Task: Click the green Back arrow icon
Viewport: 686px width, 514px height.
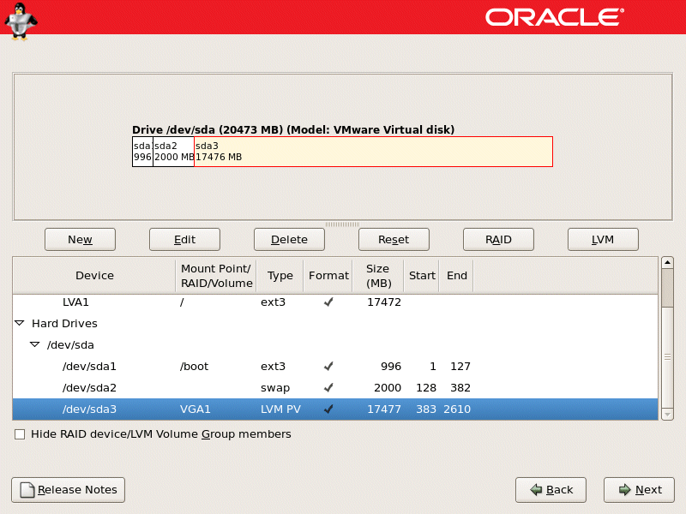Action: pos(536,490)
